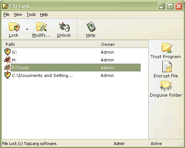Click the Lock folder shield icon
This screenshot has height=148, width=185.
point(14,27)
